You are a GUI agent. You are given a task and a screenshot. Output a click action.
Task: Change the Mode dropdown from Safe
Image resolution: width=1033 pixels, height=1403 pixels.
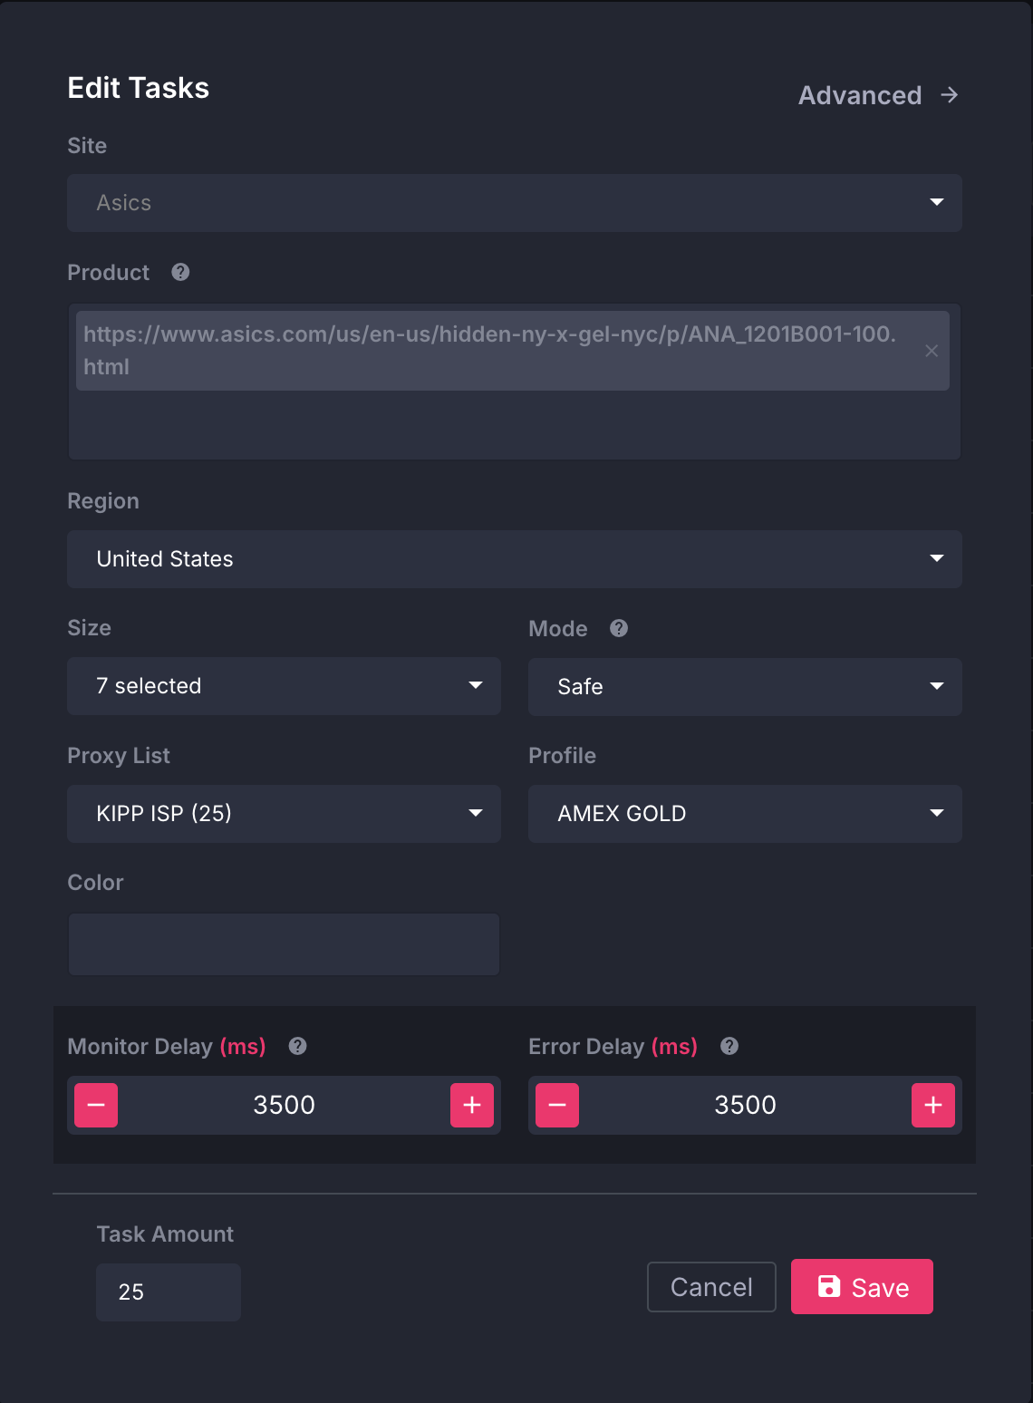pos(745,687)
